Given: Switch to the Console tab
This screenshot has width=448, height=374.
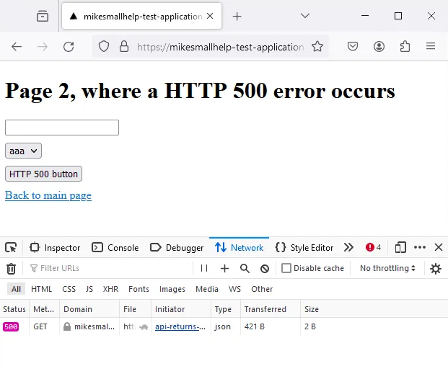Looking at the screenshot, I should click(115, 247).
